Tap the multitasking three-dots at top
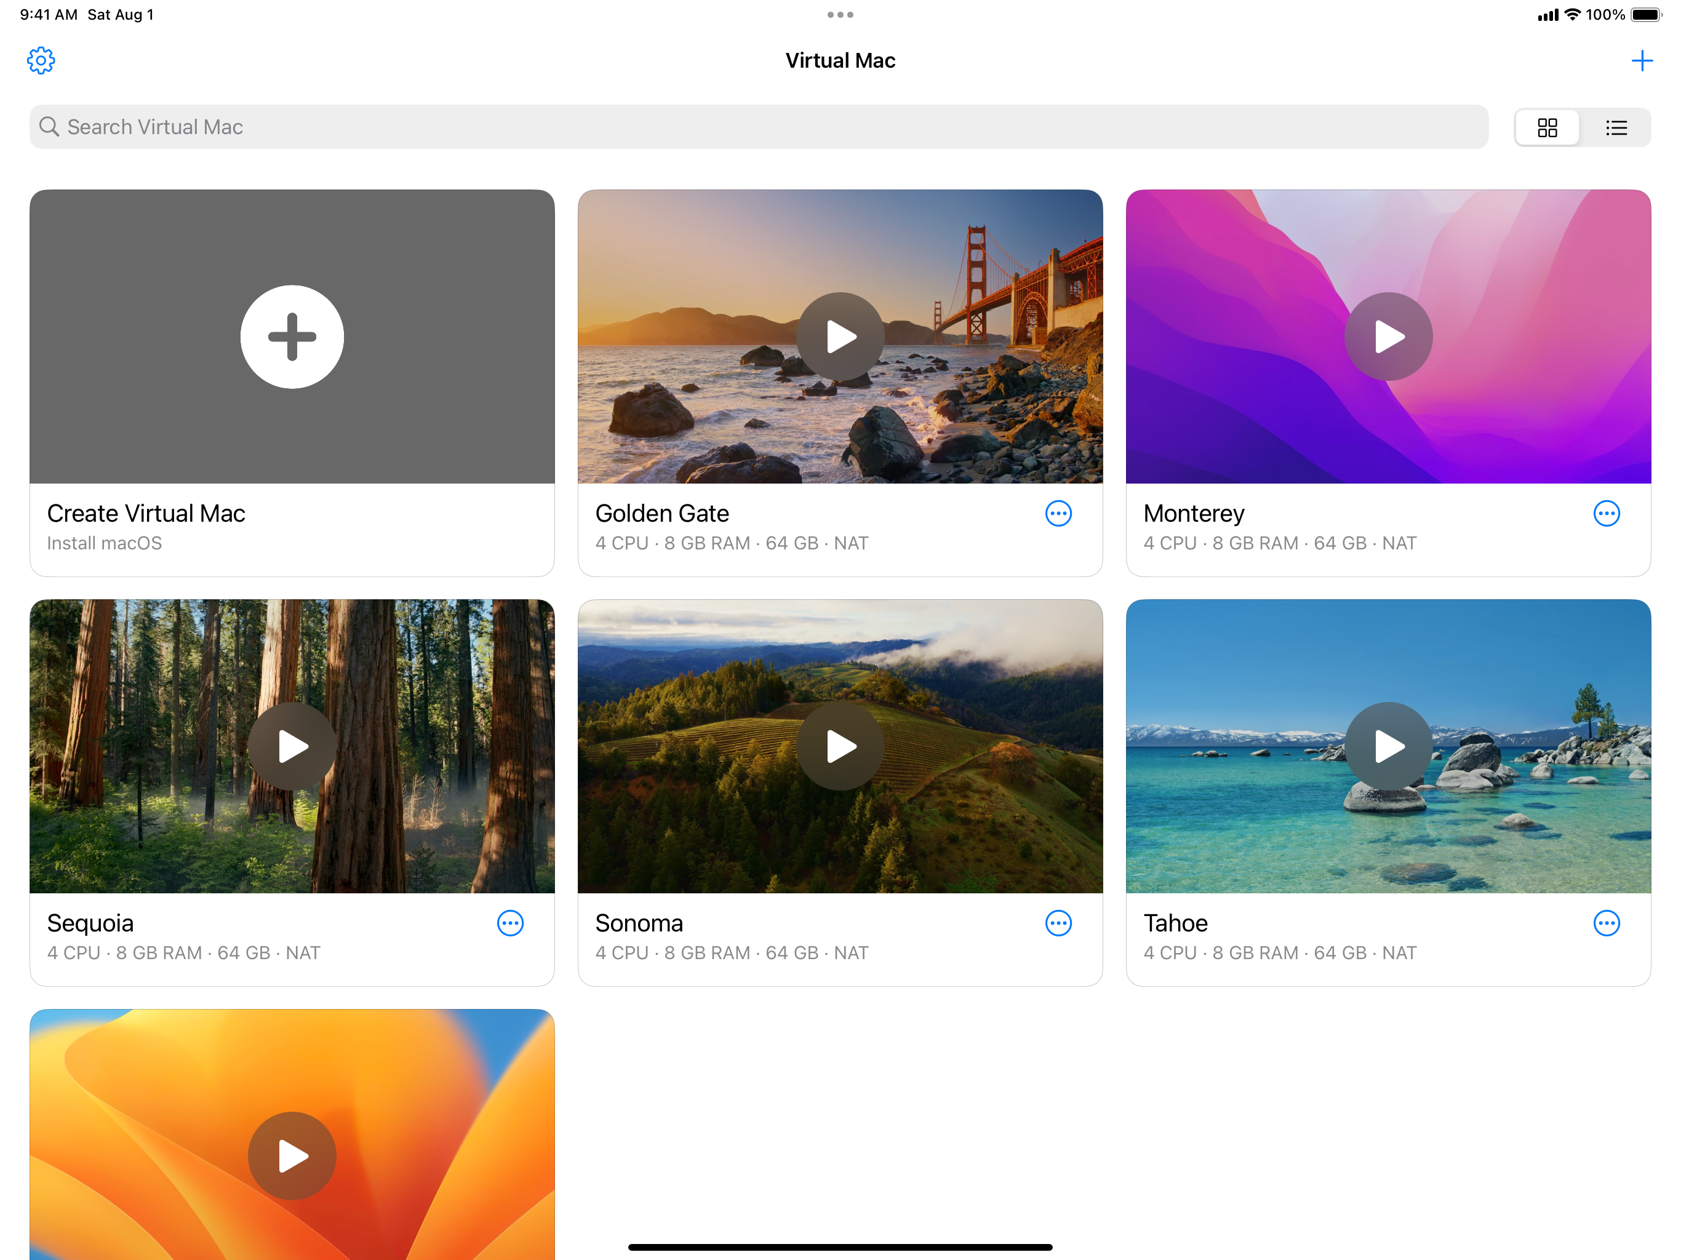This screenshot has height=1260, width=1681. point(840,14)
